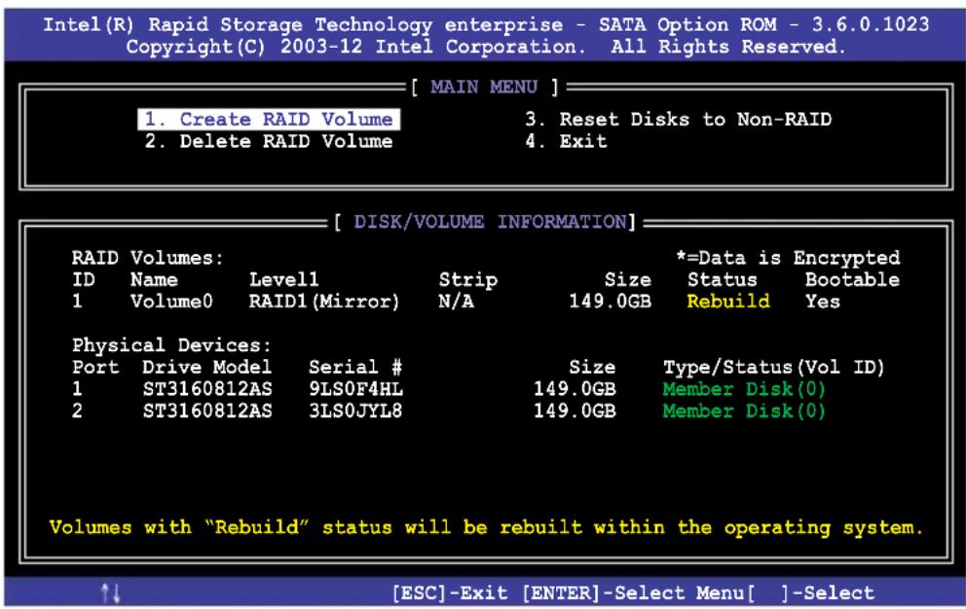Choose Delete RAID Volume option
The height and width of the screenshot is (609, 966).
click(x=269, y=141)
